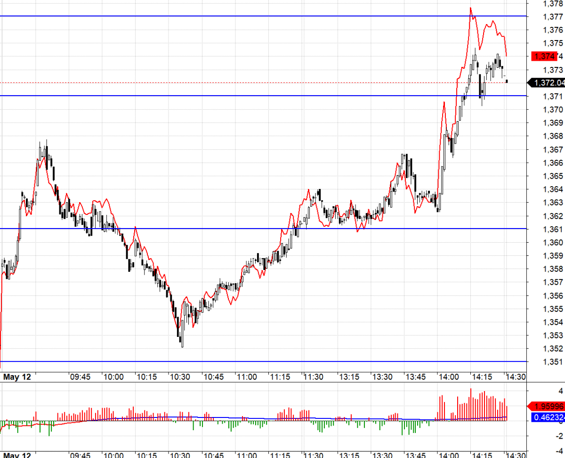Select the black 1,372.04 last-price label

(547, 83)
